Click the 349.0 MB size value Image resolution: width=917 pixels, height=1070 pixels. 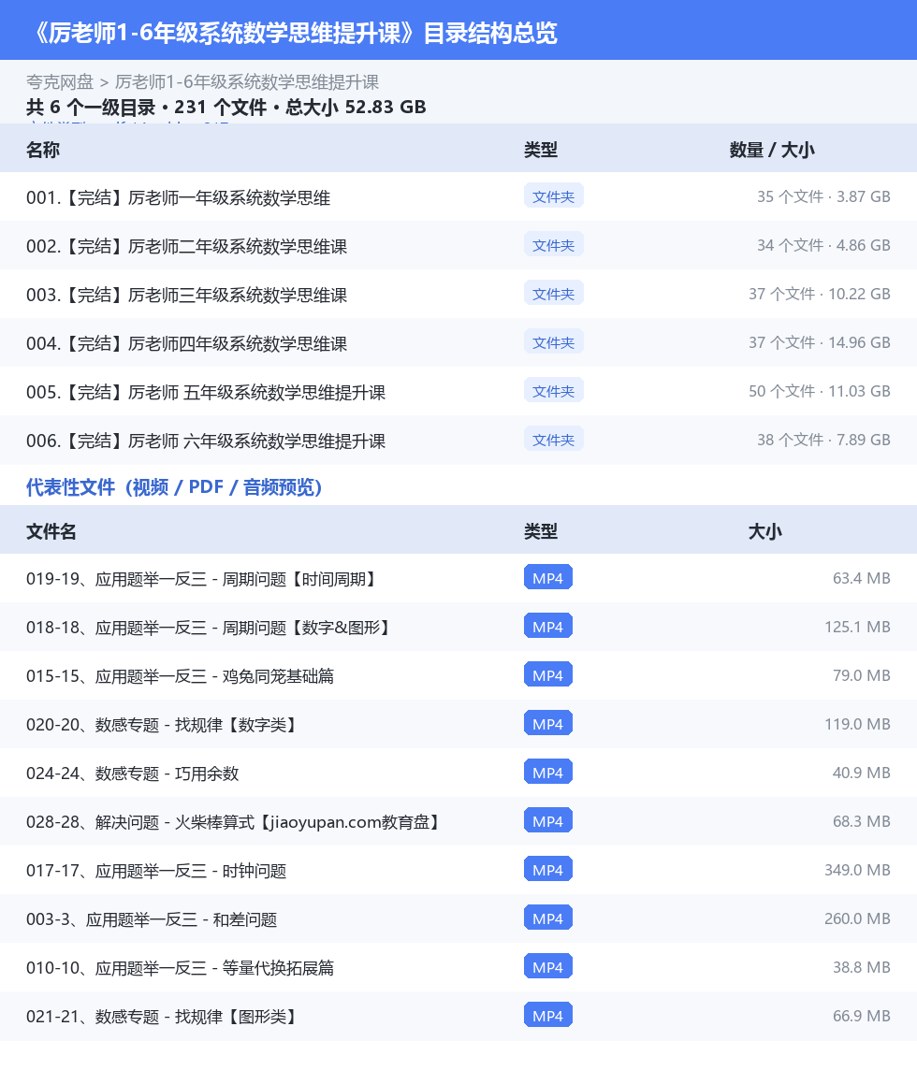pyautogui.click(x=858, y=870)
